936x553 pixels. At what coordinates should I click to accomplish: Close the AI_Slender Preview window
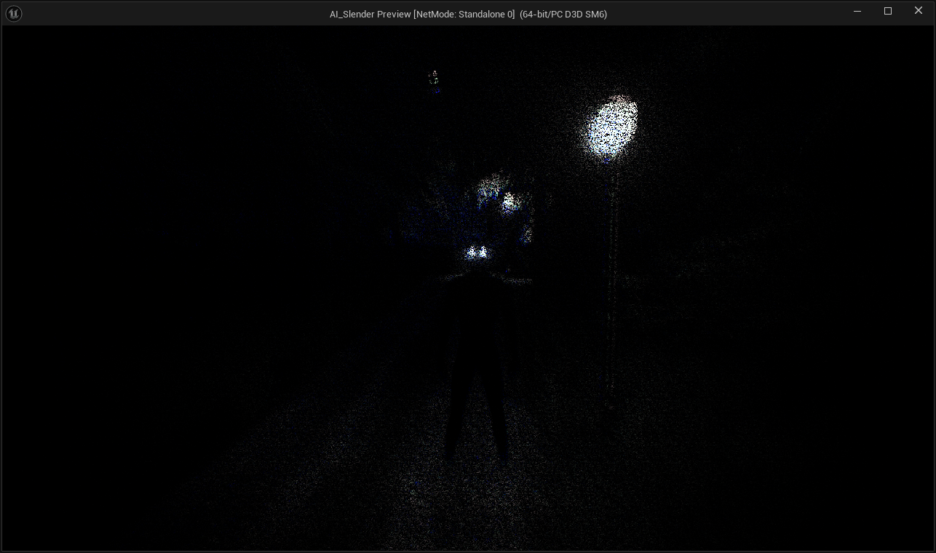click(919, 11)
